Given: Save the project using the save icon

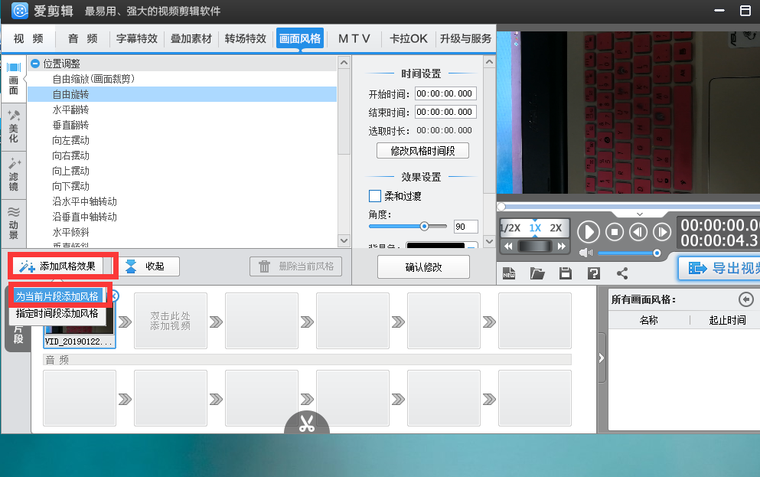Looking at the screenshot, I should (x=564, y=273).
